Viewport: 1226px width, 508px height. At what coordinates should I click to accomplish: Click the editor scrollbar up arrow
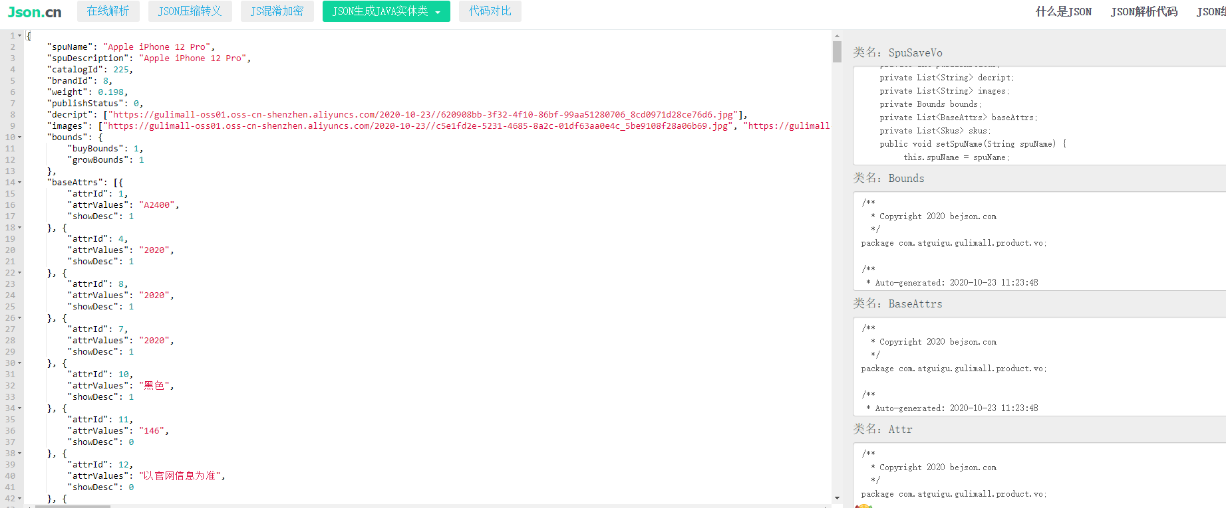click(837, 36)
